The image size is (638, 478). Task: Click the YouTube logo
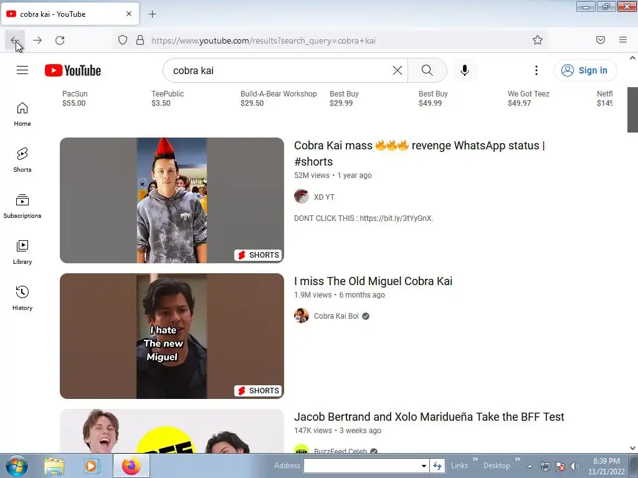click(x=73, y=70)
